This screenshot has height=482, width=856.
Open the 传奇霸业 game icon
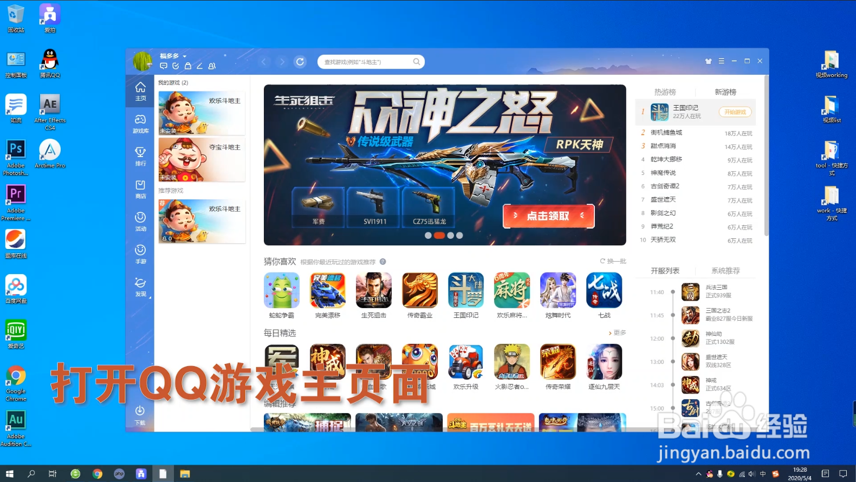pyautogui.click(x=420, y=291)
